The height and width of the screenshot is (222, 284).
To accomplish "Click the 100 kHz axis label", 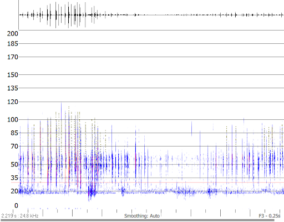I will coord(13,120).
